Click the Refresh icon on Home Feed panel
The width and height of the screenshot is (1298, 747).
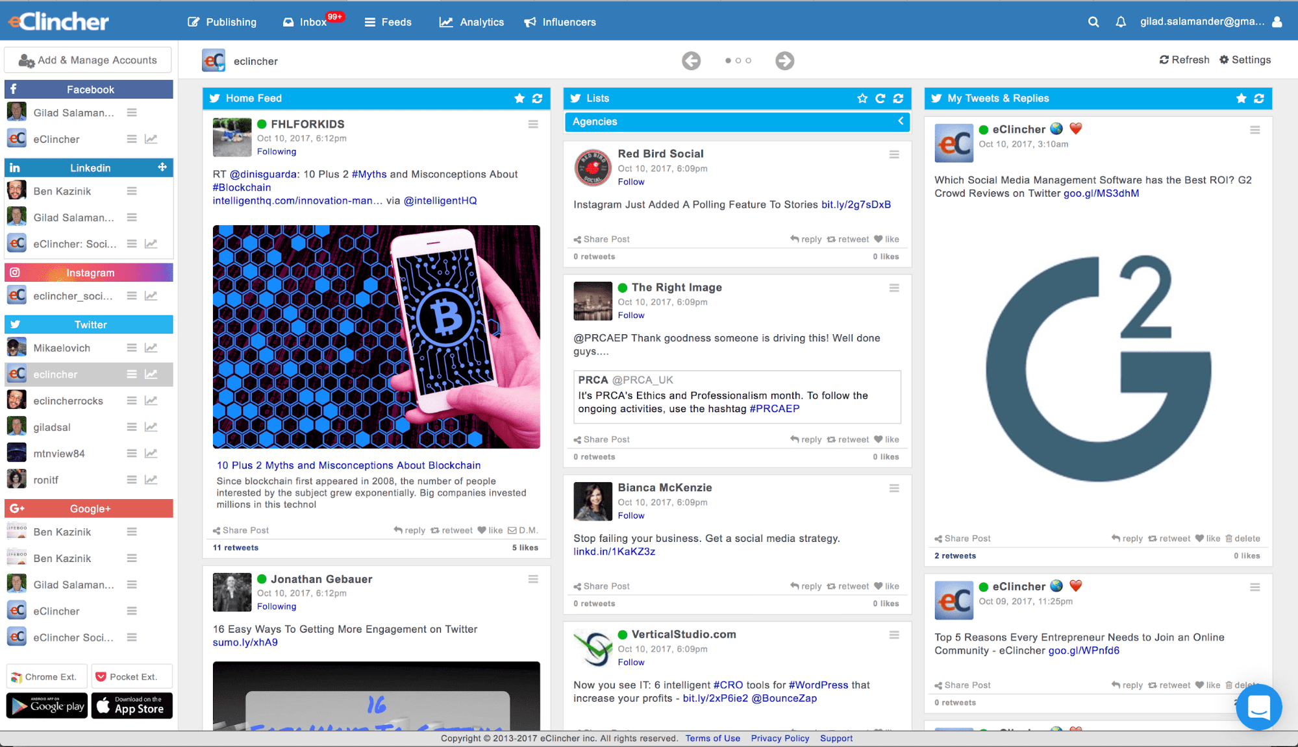coord(537,98)
